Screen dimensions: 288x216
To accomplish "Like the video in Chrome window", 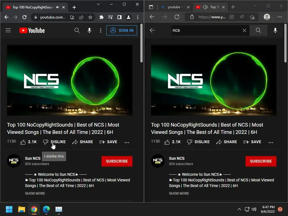I will point(28,142).
